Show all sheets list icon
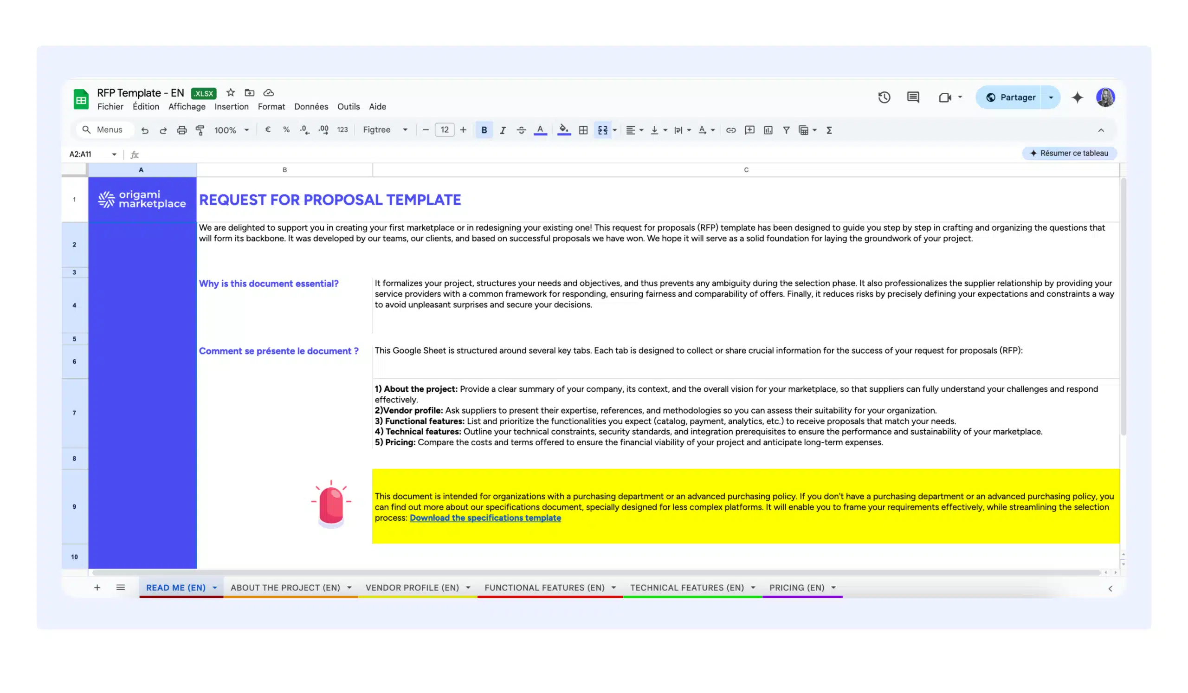 [121, 587]
